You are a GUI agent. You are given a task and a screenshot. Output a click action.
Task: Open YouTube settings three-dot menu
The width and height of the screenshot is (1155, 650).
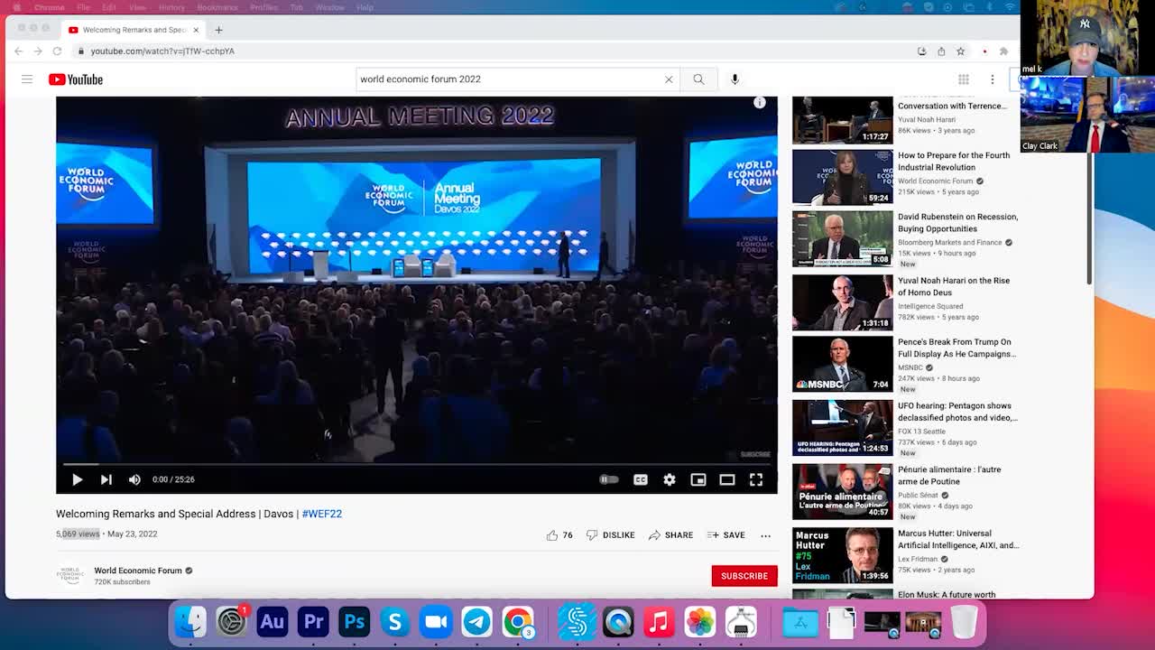pos(992,79)
